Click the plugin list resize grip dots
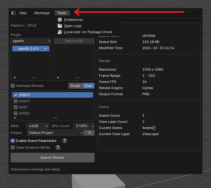Image resolution: width=211 pixels, height=188 pixels. (x=34, y=78)
